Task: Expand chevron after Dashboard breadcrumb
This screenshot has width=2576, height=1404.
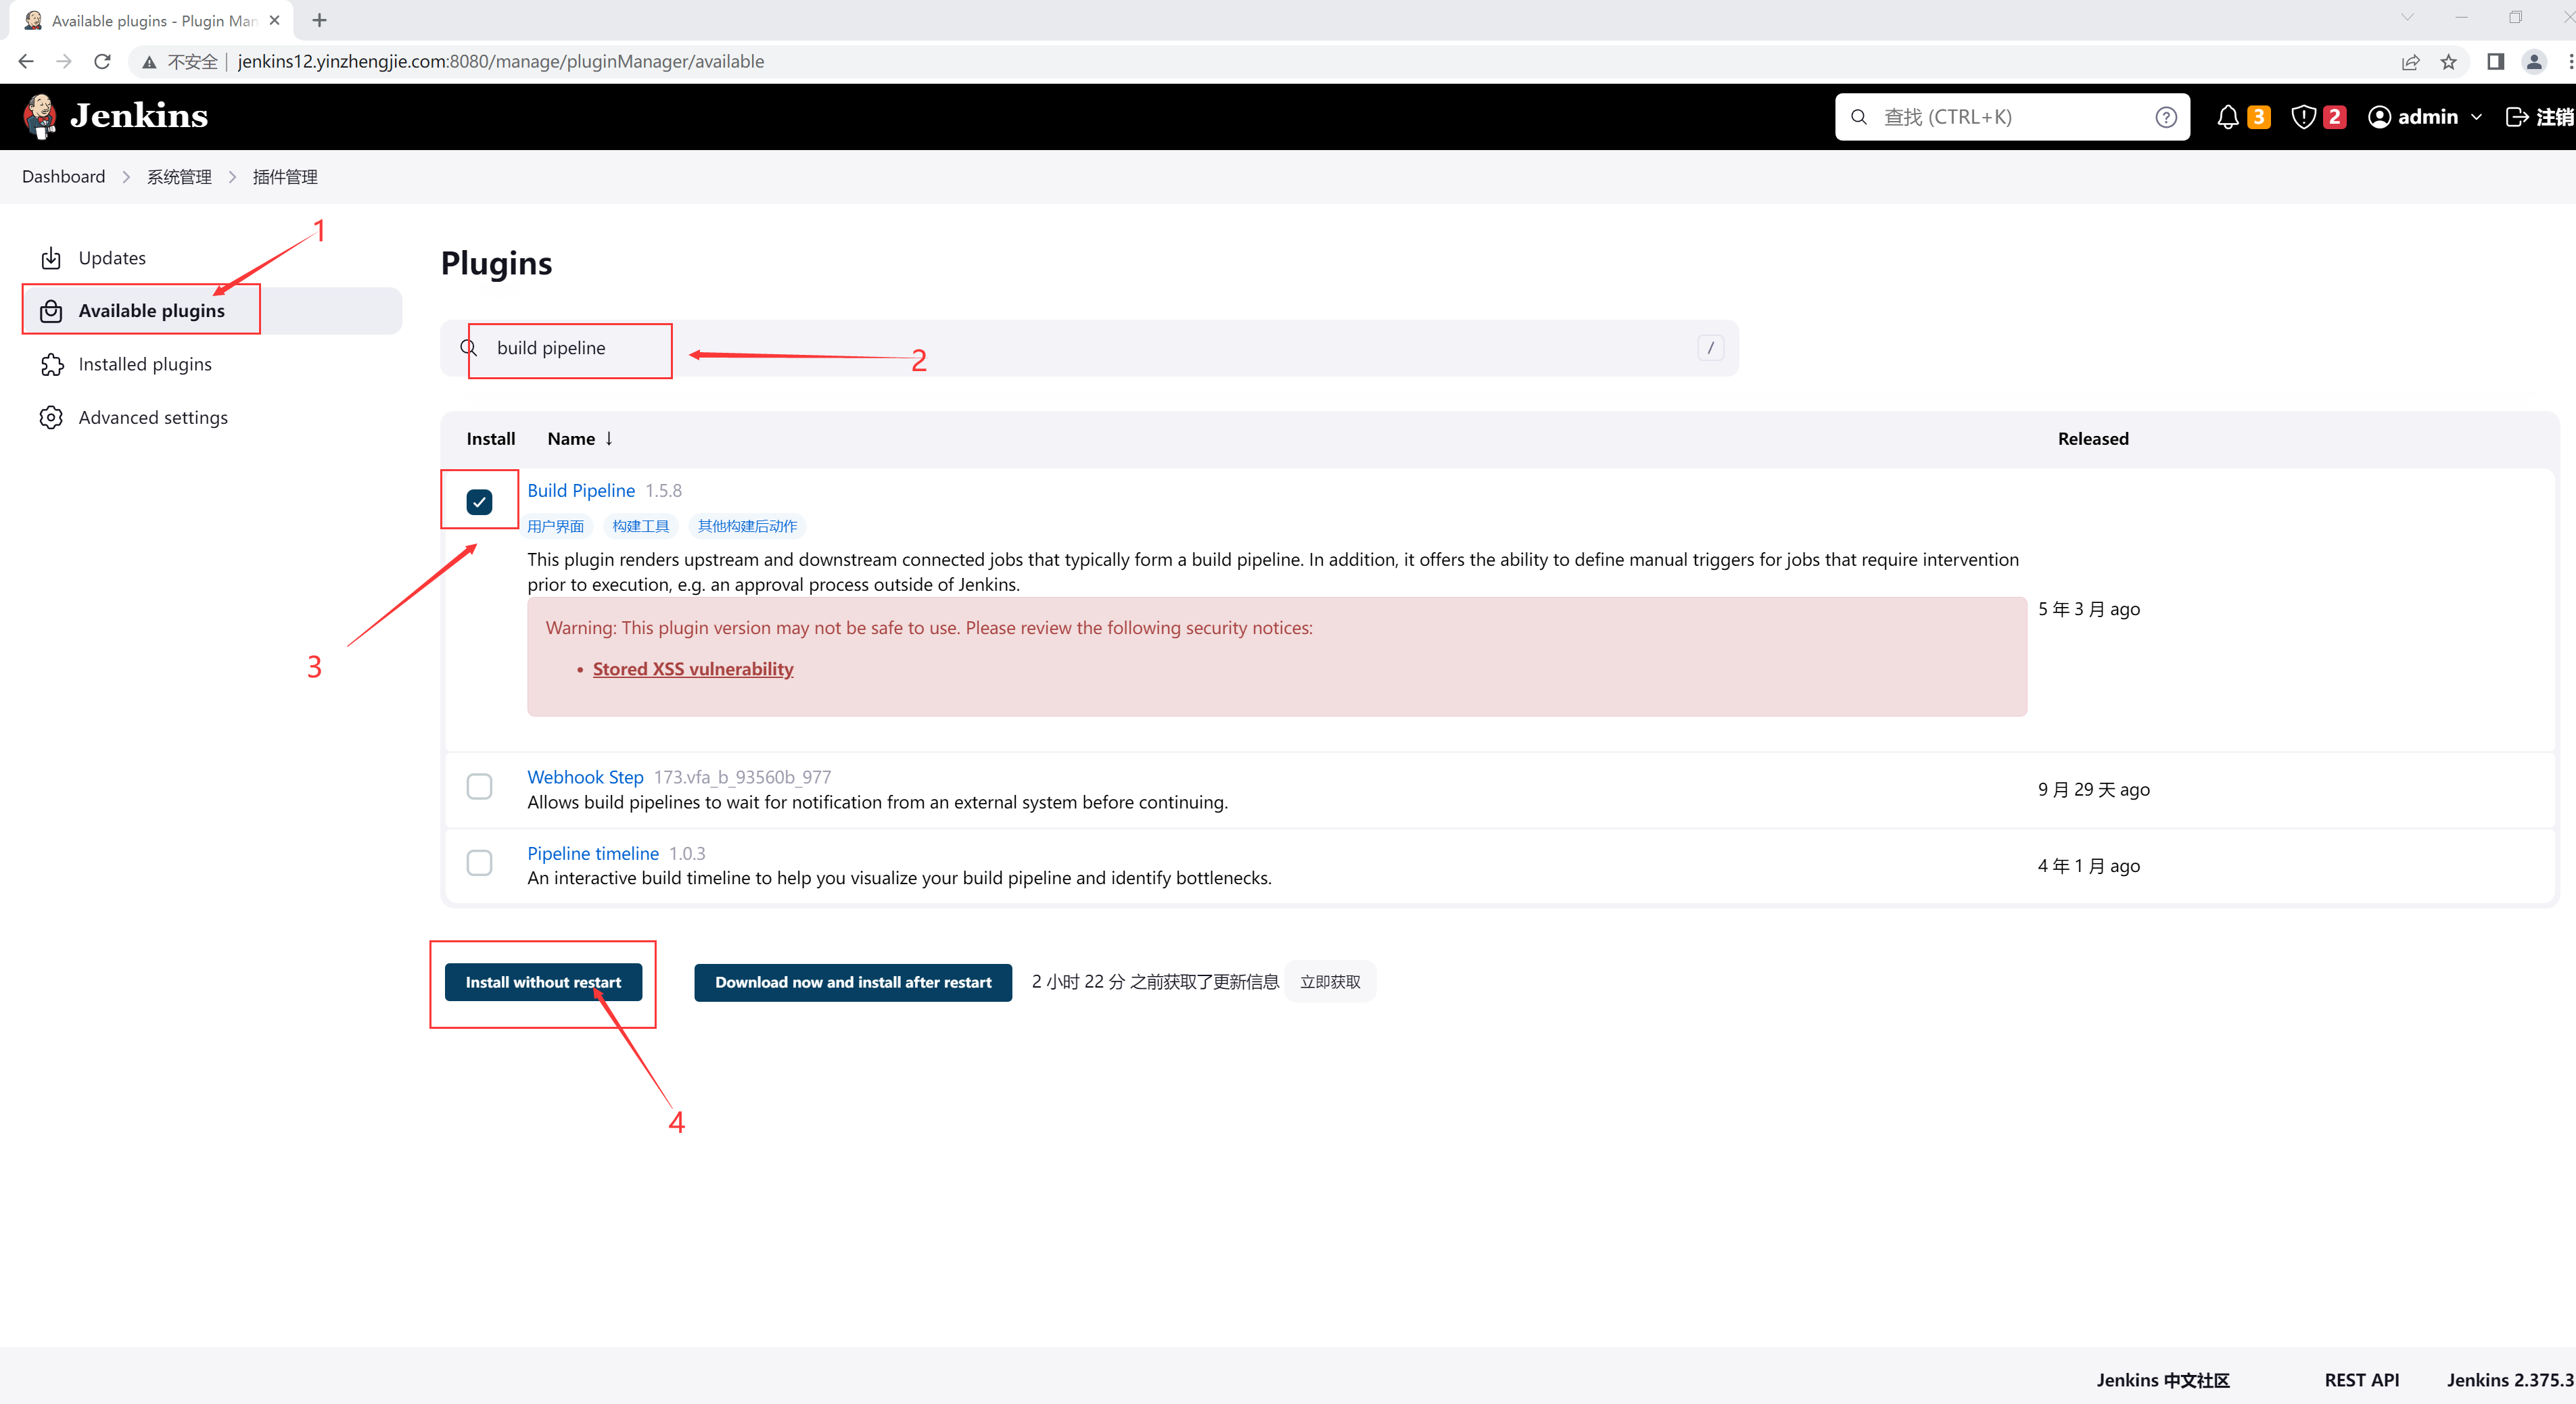Action: coord(126,177)
